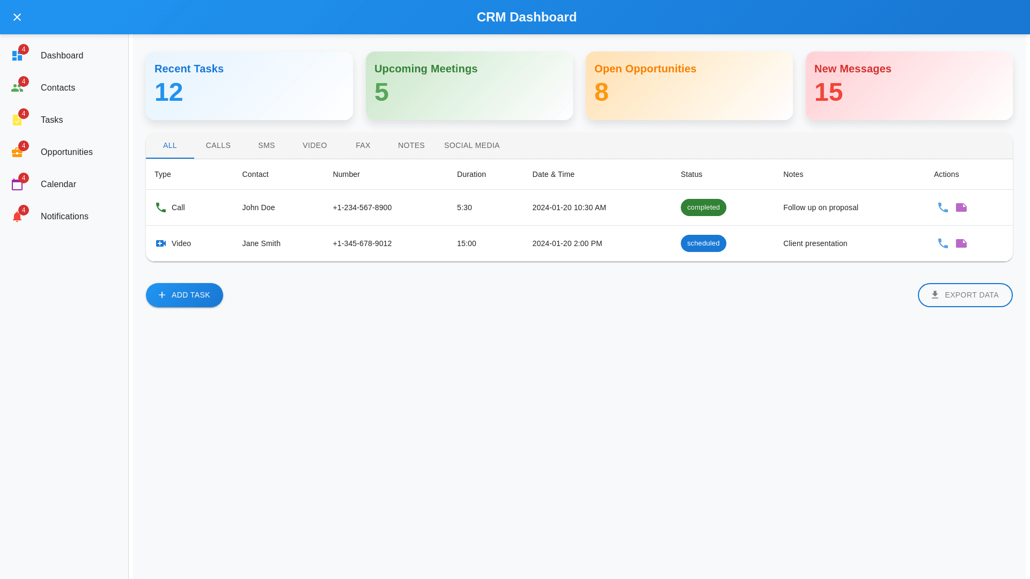This screenshot has height=579, width=1030.
Task: Click the Dashboard icon in sidebar
Action: (x=17, y=56)
